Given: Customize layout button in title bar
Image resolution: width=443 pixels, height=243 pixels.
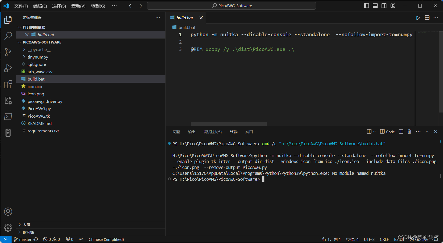Looking at the screenshot, I should tap(393, 6).
